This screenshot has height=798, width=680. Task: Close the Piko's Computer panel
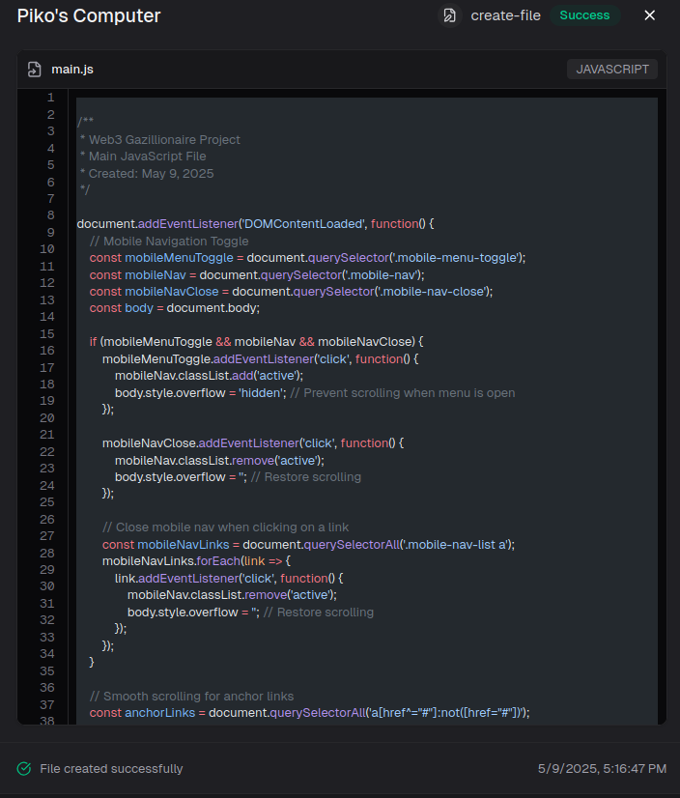tap(649, 15)
